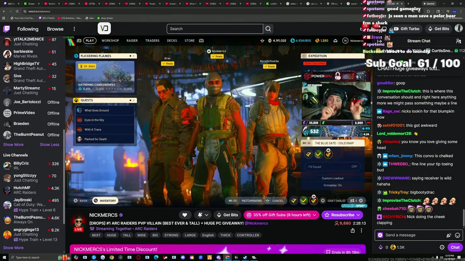The width and height of the screenshot is (465, 261).
Task: Click TrickyTroy username in chat
Action: point(399,192)
